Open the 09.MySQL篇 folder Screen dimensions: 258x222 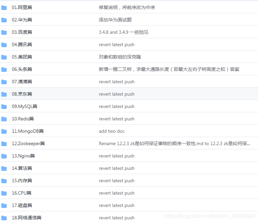click(24, 106)
